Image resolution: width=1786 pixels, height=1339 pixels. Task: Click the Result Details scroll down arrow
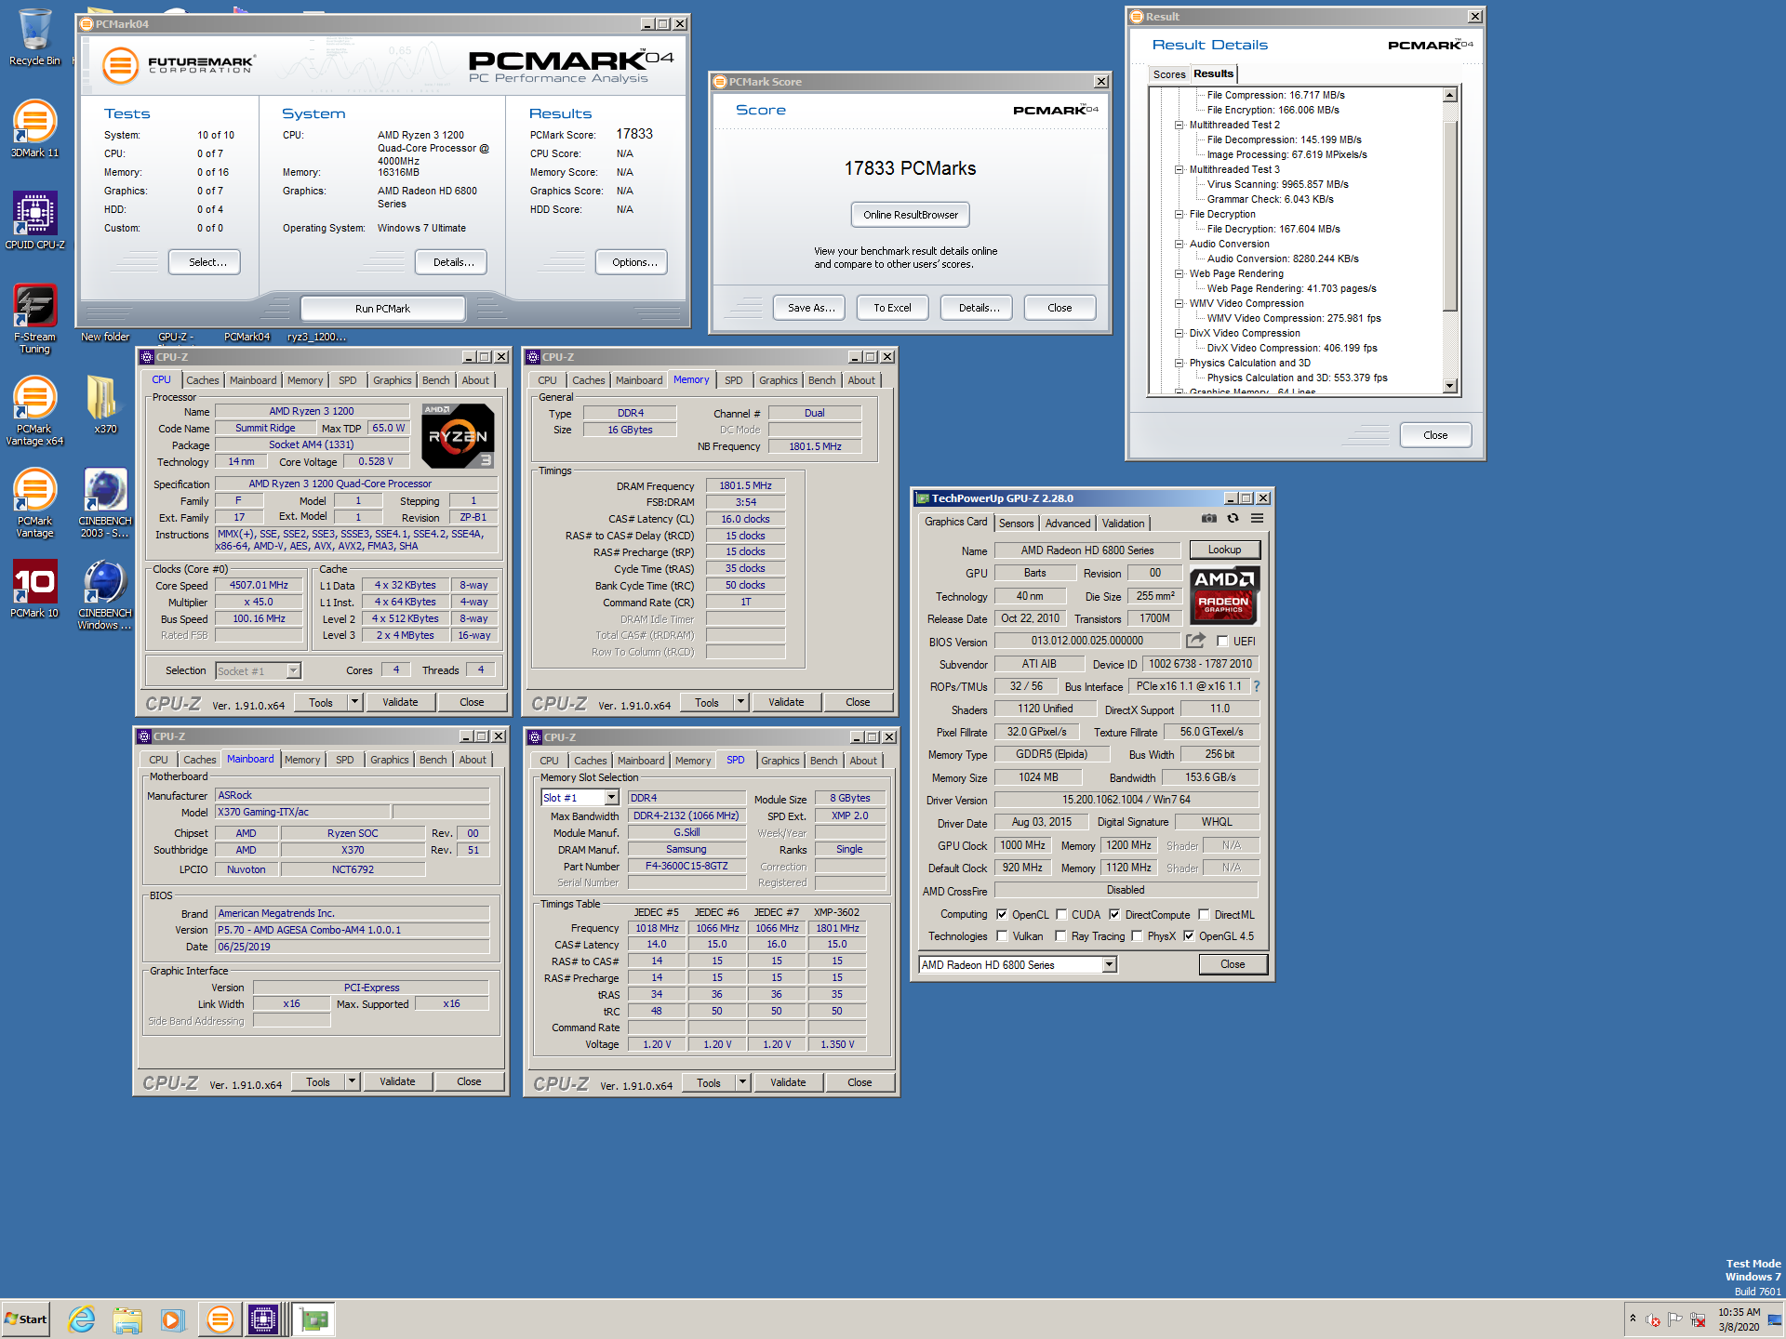1450,386
